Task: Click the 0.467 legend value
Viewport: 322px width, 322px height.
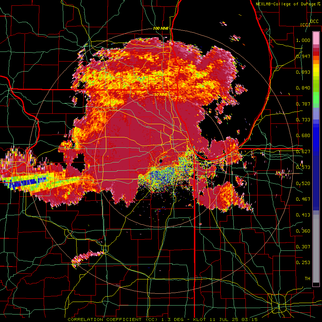Action: click(x=303, y=199)
